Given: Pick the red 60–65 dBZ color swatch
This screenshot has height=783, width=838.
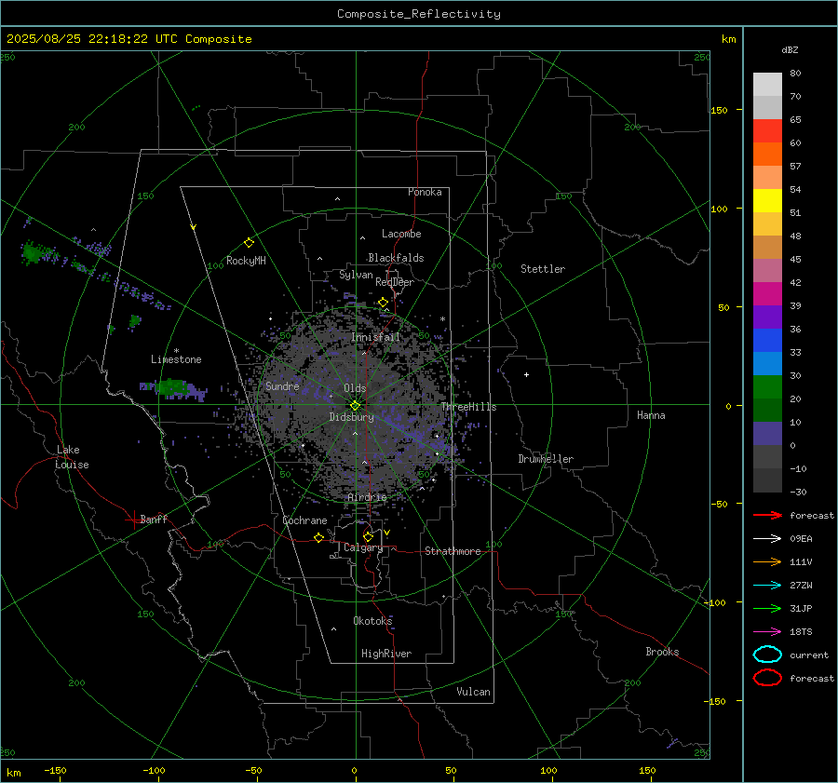Looking at the screenshot, I should 767,130.
